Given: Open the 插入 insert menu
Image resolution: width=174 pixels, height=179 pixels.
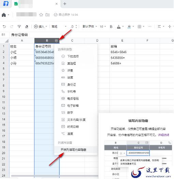Looking at the screenshot, I should (41, 27).
